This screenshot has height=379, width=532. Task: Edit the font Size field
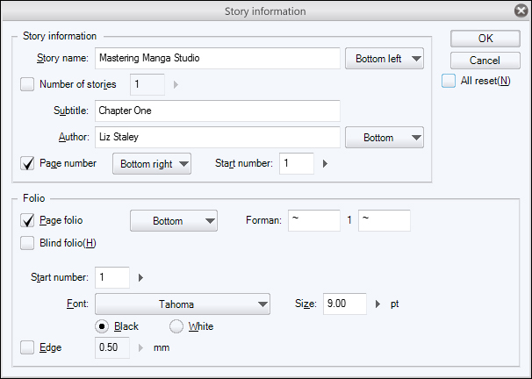pyautogui.click(x=345, y=304)
